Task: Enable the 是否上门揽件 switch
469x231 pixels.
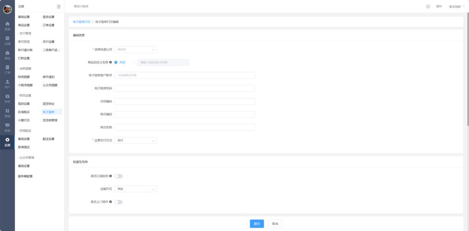Action: [x=119, y=202]
